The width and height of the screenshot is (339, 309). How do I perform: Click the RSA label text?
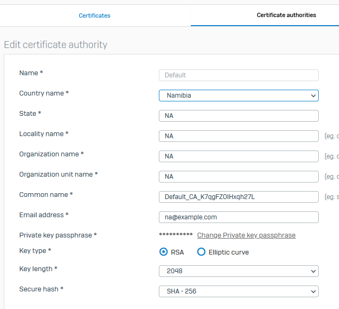(177, 252)
